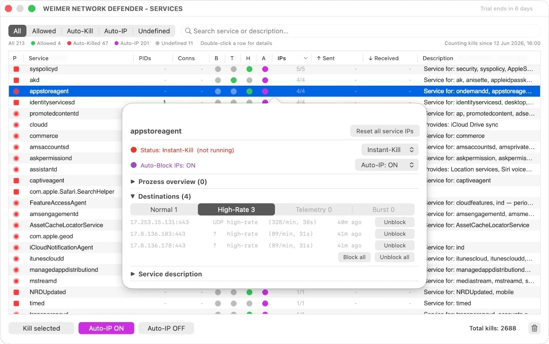Click the red target icon for commerce
This screenshot has height=344, width=549.
click(16, 136)
